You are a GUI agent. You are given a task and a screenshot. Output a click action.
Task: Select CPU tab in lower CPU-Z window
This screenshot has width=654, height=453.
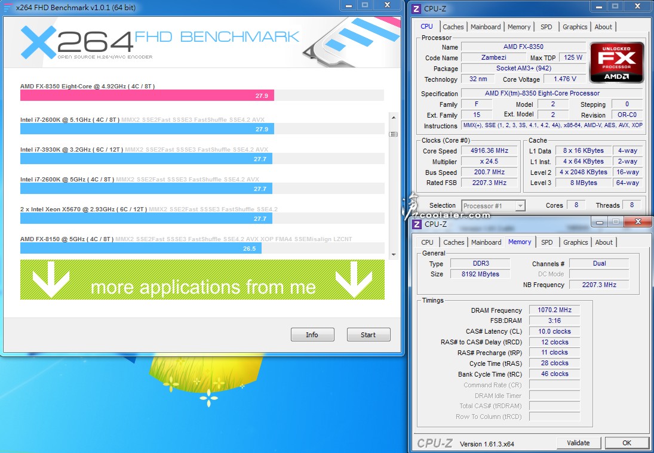pos(427,242)
